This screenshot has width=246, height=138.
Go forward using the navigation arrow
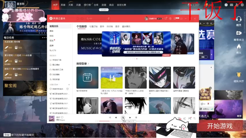[82, 18]
